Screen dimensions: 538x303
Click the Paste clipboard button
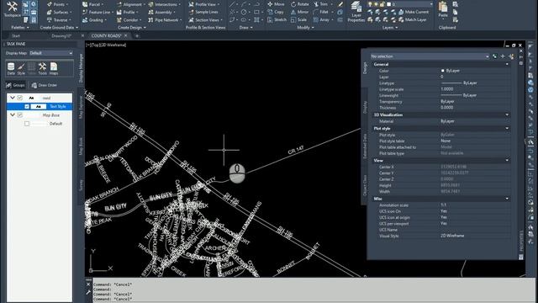click(x=443, y=9)
